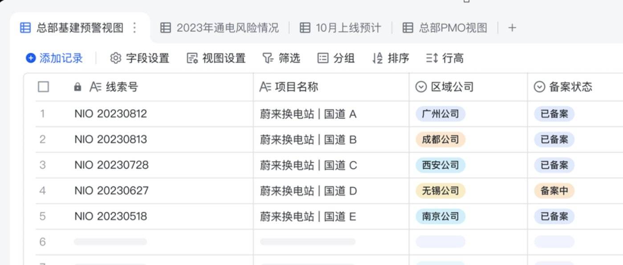
Task: Click the 备案中 status tag
Action: (x=554, y=191)
